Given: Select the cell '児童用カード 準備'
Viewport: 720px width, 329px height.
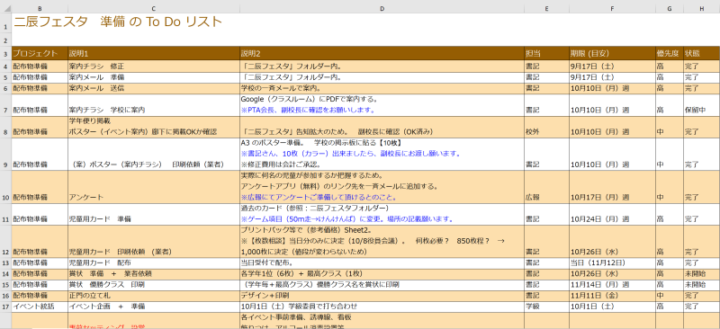Looking at the screenshot, I should (x=154, y=214).
